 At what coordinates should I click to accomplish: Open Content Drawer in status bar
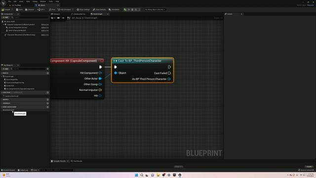click(8, 170)
